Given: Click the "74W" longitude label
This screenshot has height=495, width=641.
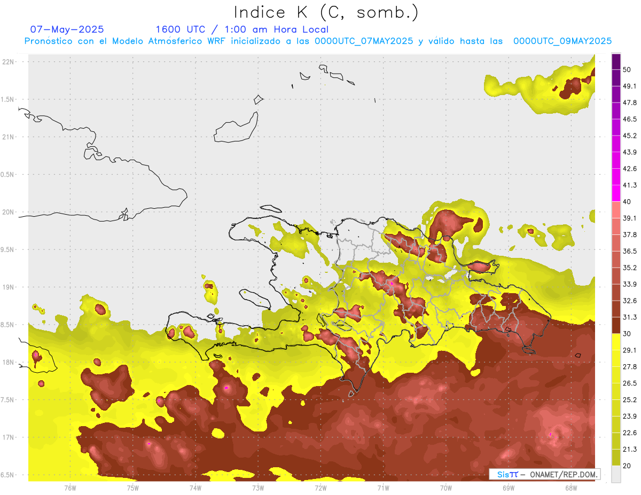Looking at the screenshot, I should pos(195,488).
